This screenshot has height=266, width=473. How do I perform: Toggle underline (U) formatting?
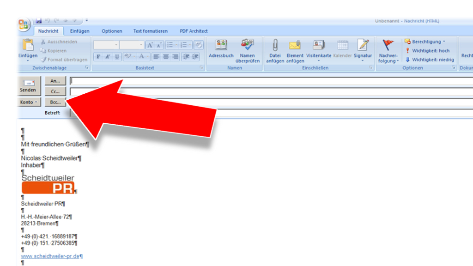[117, 56]
